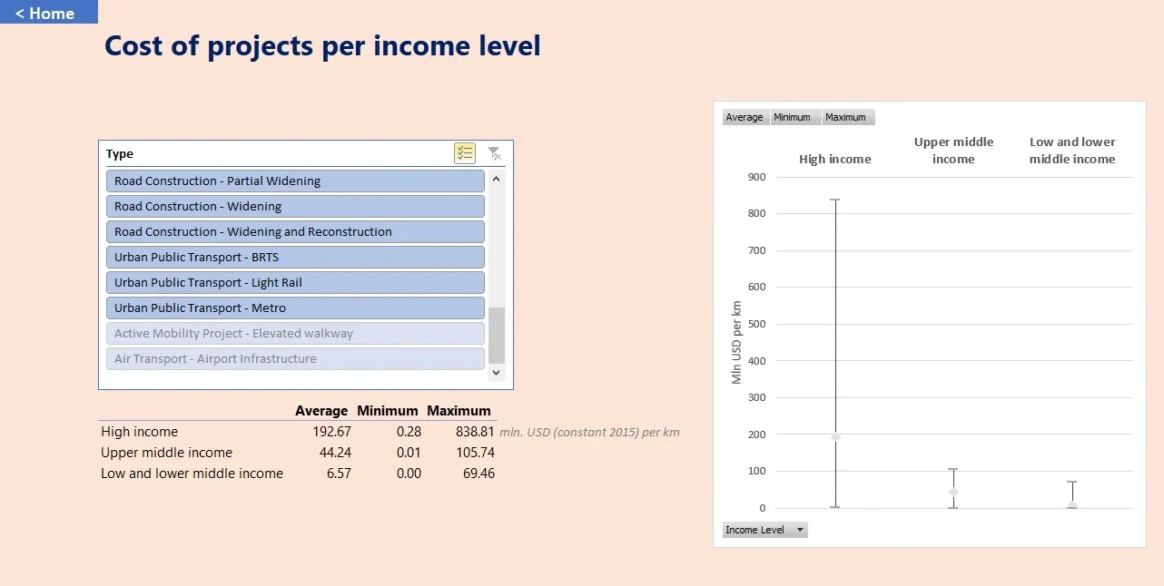The width and height of the screenshot is (1164, 586).
Task: Toggle Road Construction - Partial Widening filter
Action: [294, 181]
